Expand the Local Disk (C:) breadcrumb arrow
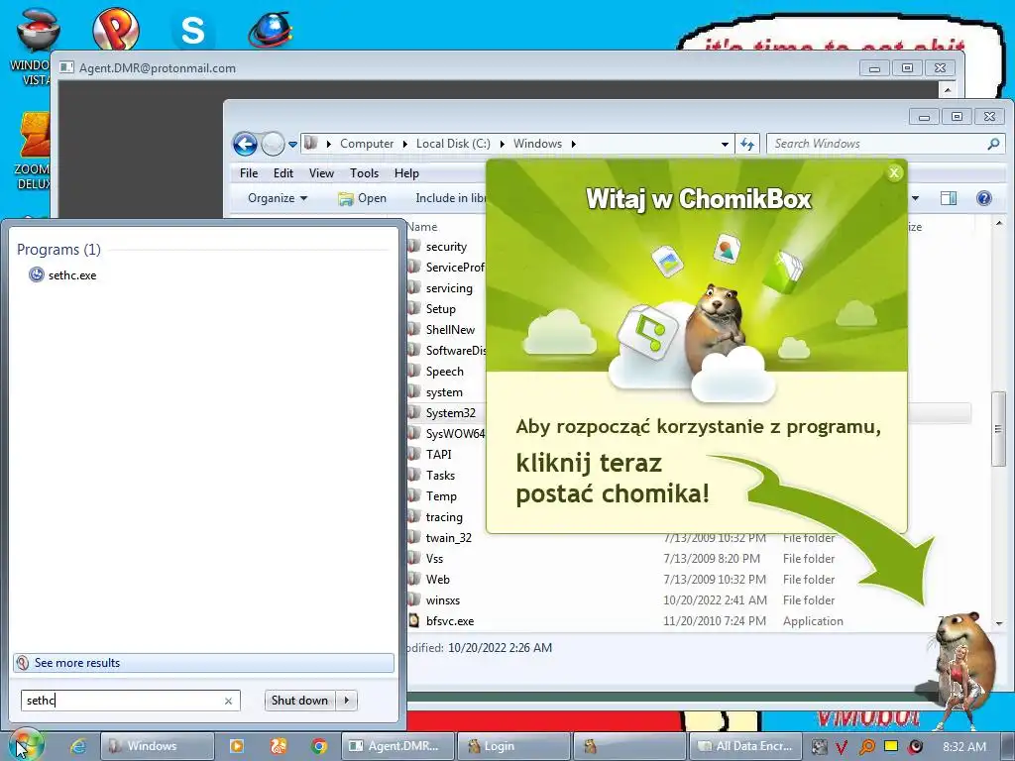The width and height of the screenshot is (1015, 761). (502, 144)
